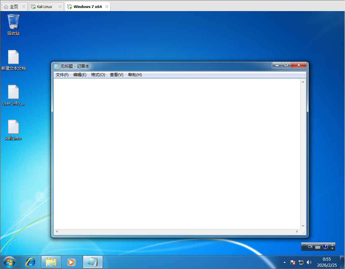Click the Notepad vertical scrollbar up arrow
The width and height of the screenshot is (345, 269).
tap(303, 82)
